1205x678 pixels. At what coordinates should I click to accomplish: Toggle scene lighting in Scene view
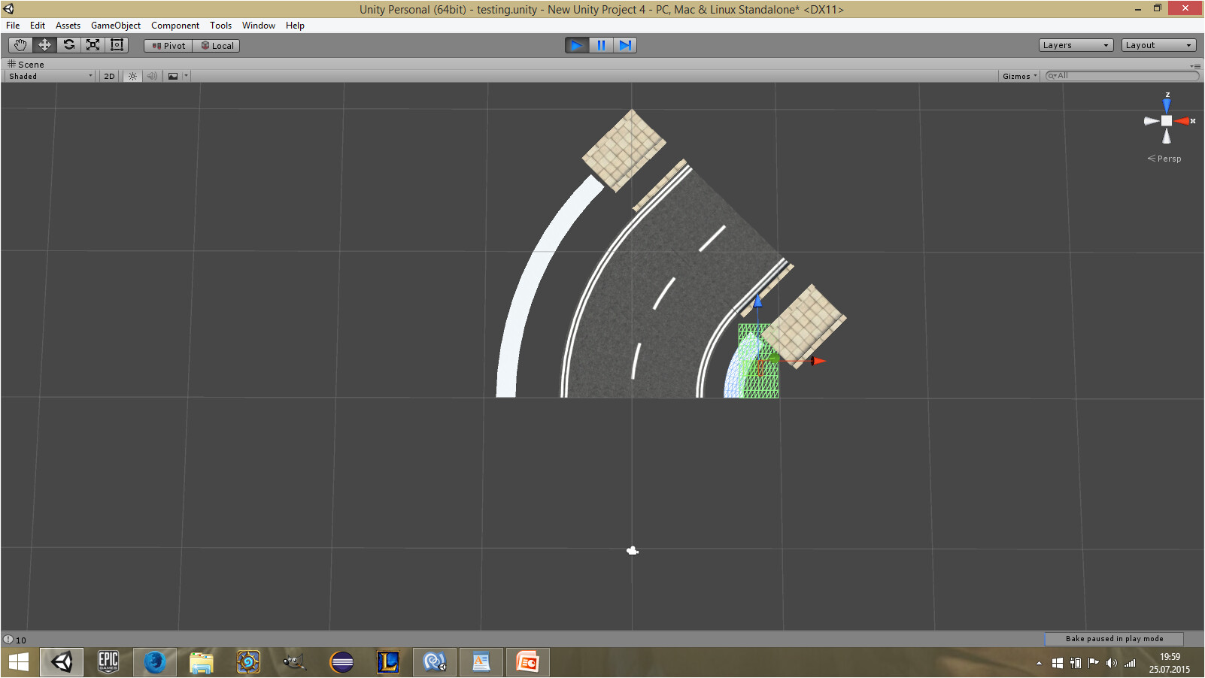[132, 75]
